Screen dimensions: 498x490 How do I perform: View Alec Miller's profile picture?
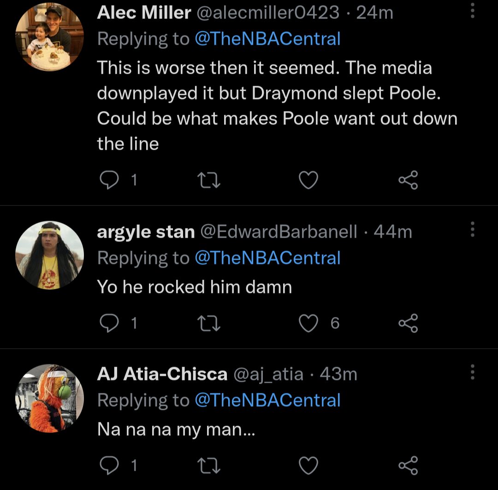point(50,37)
